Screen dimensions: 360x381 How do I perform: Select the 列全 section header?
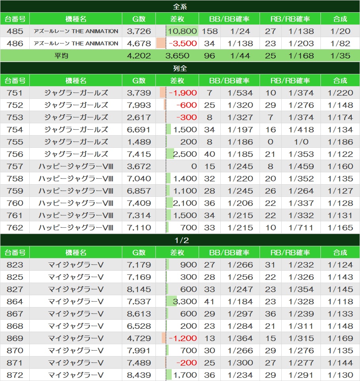coord(180,68)
